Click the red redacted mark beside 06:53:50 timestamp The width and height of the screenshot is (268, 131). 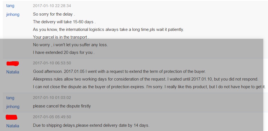[x=13, y=64]
